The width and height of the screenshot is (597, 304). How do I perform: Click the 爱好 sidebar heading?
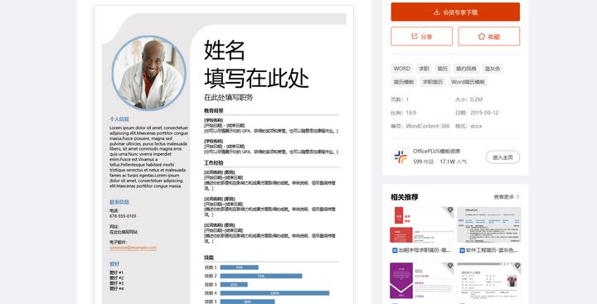point(114,264)
